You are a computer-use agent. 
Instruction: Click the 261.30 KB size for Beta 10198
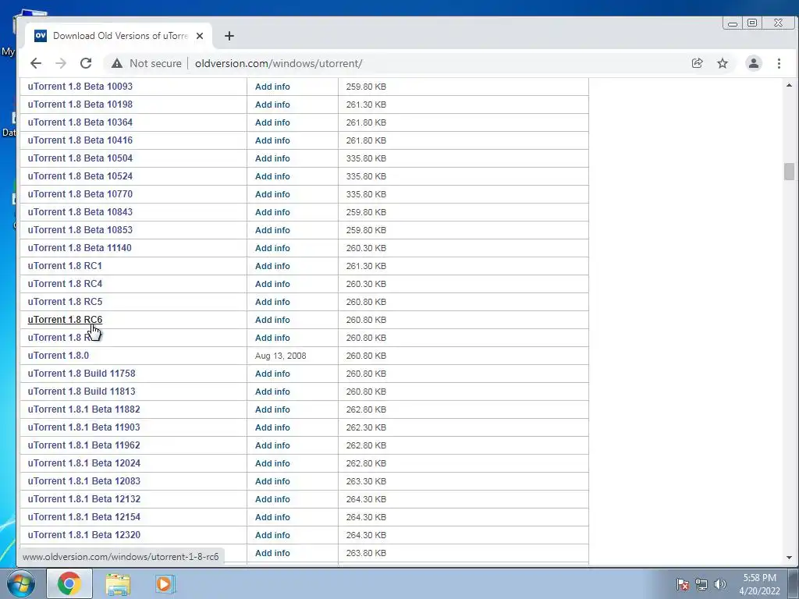[x=367, y=105]
